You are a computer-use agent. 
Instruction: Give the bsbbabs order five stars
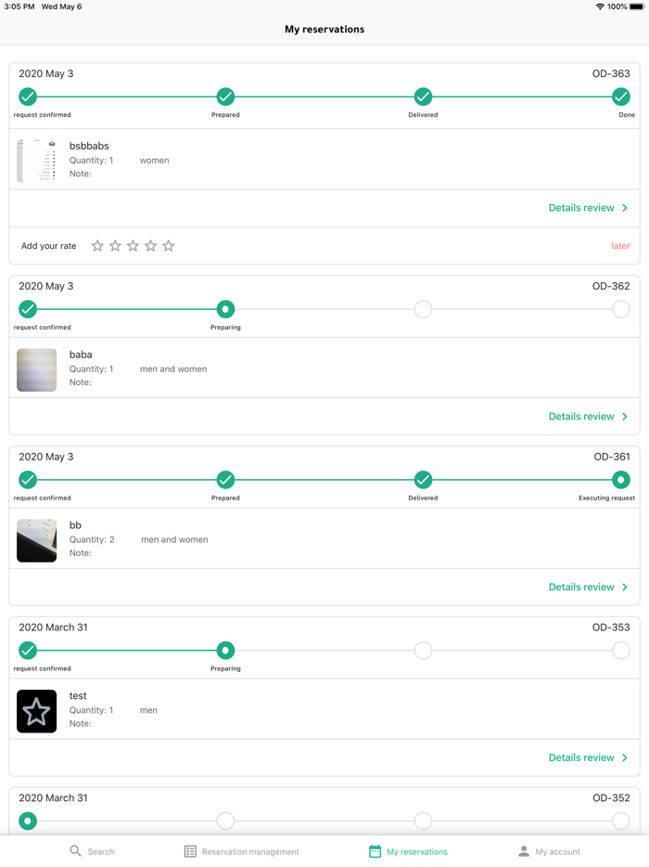169,246
